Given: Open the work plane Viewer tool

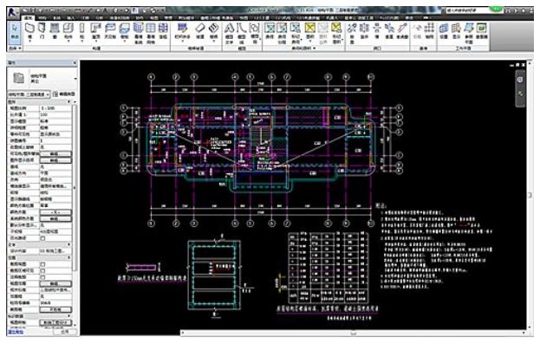Looking at the screenshot, I should [482, 31].
